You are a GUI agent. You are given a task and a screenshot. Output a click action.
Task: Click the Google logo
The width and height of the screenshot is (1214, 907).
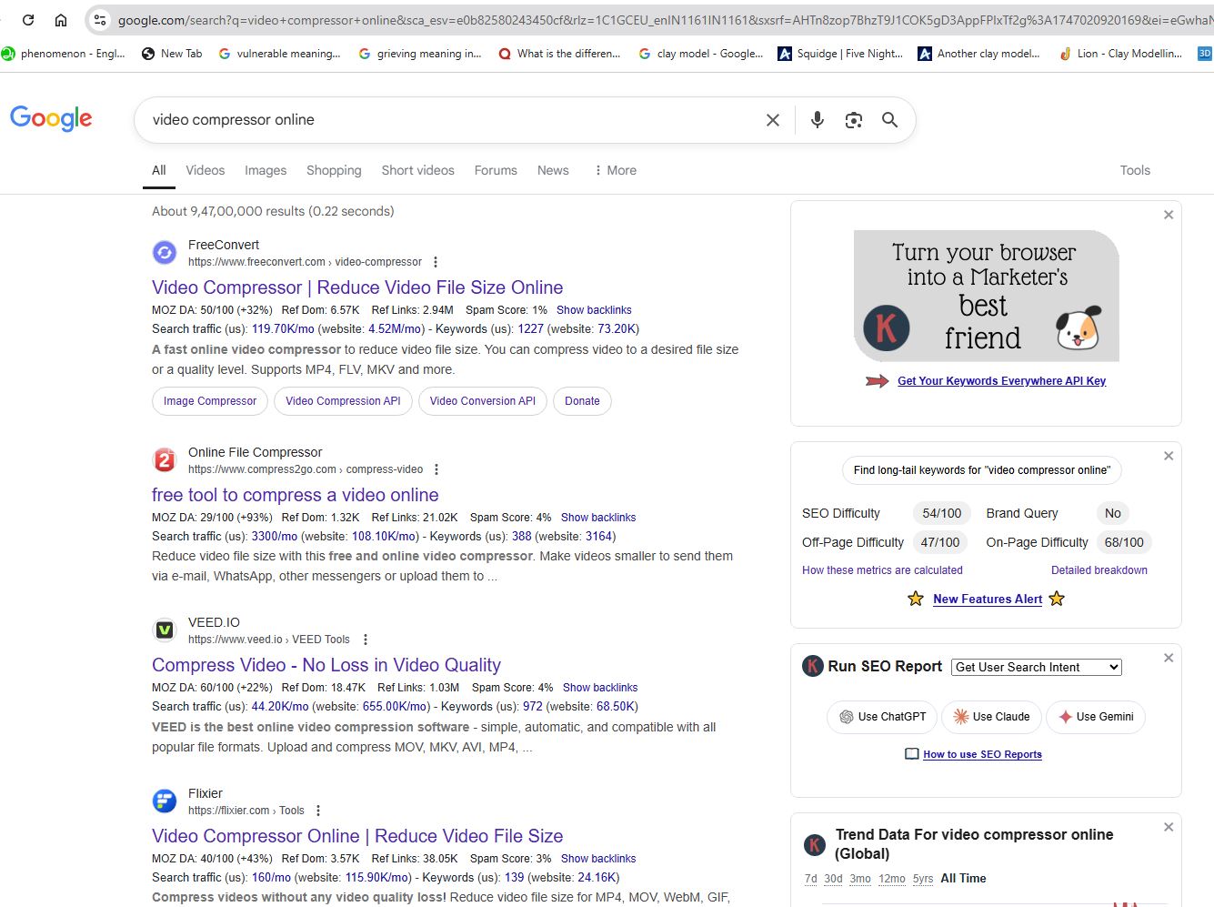pyautogui.click(x=51, y=118)
